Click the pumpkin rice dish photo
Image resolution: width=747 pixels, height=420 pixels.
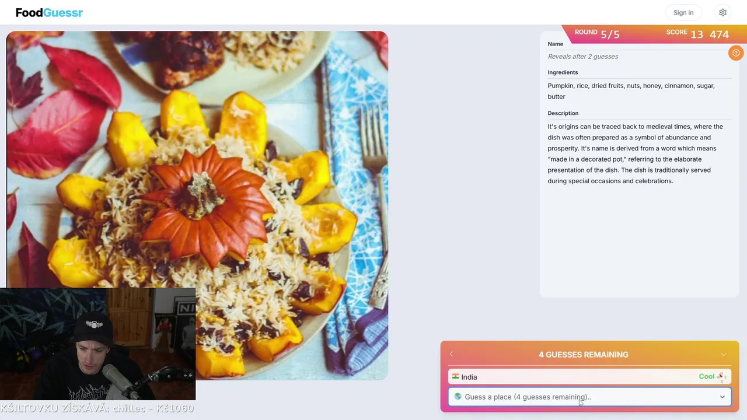pyautogui.click(x=197, y=205)
